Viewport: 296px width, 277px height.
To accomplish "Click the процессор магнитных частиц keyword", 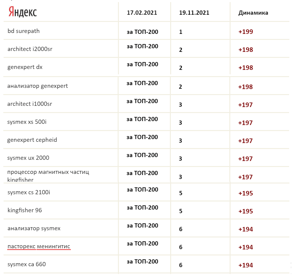I will pyautogui.click(x=48, y=172).
